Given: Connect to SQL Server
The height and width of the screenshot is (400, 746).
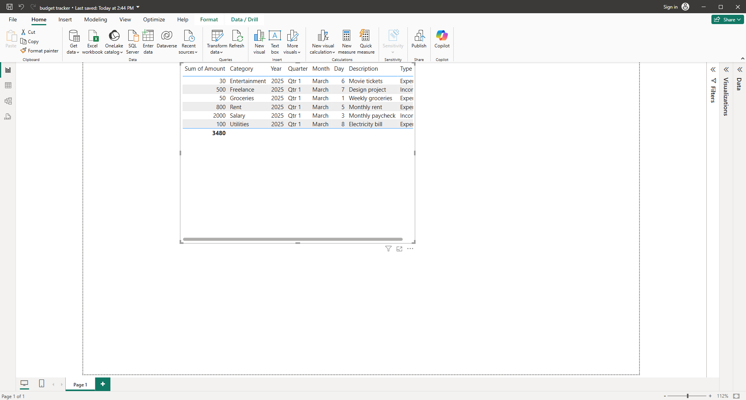Looking at the screenshot, I should click(x=133, y=42).
